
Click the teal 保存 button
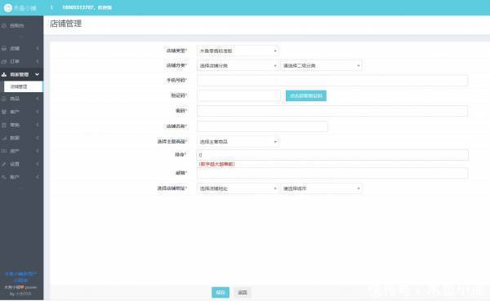pos(220,292)
